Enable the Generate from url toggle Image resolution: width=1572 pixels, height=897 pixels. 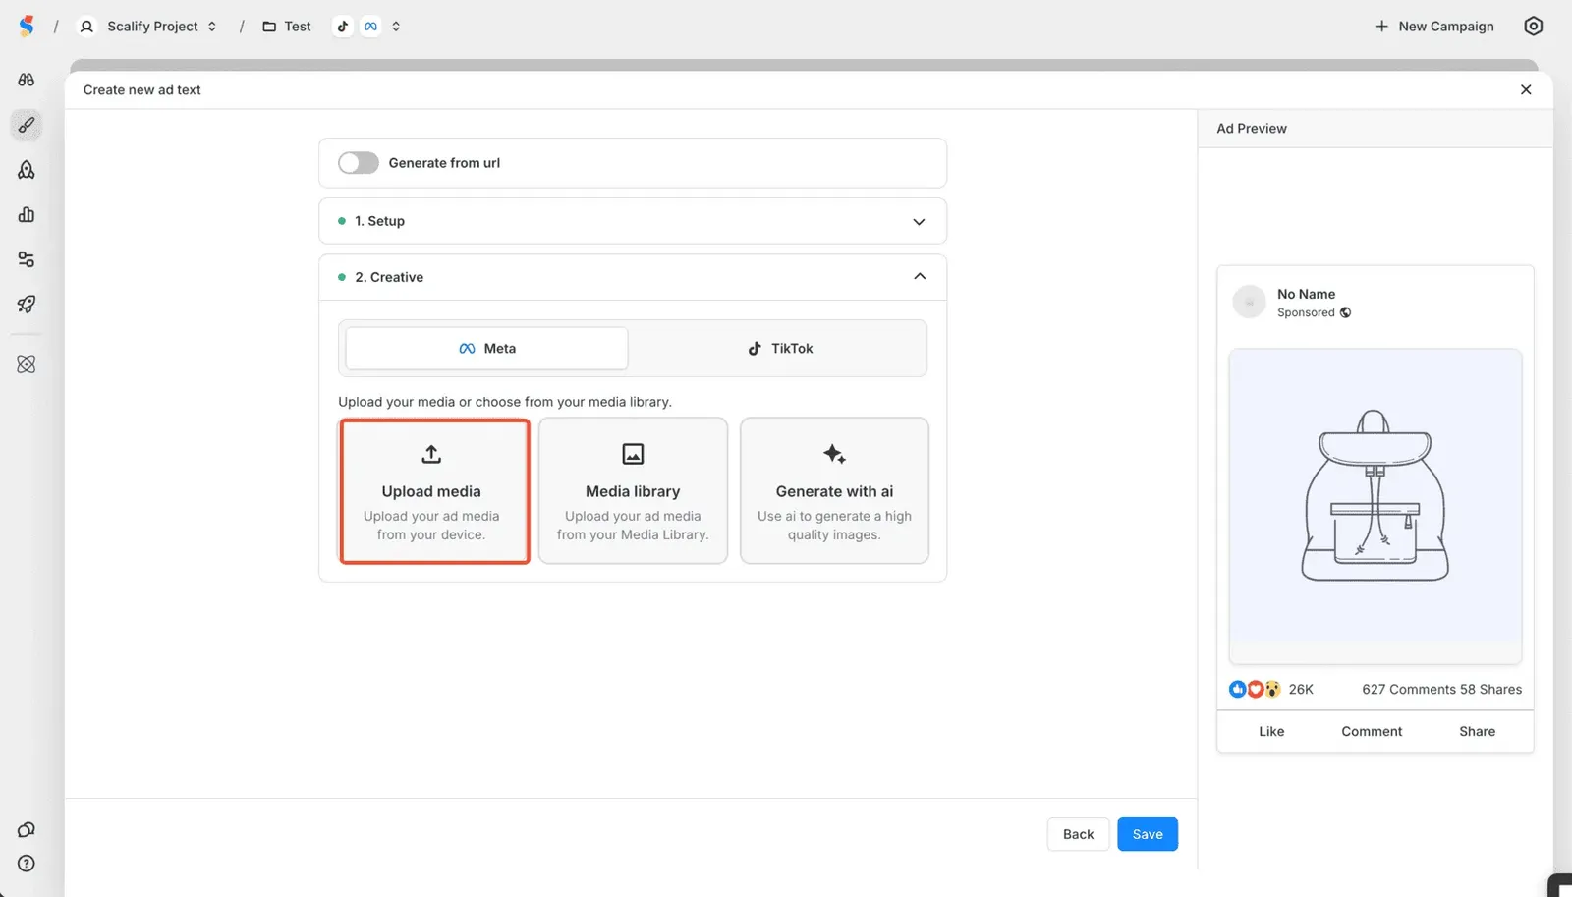tap(359, 163)
